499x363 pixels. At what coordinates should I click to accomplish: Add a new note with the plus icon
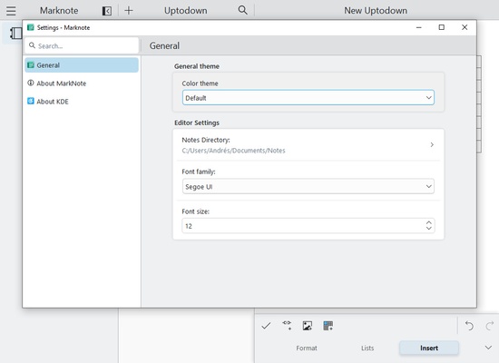point(129,11)
